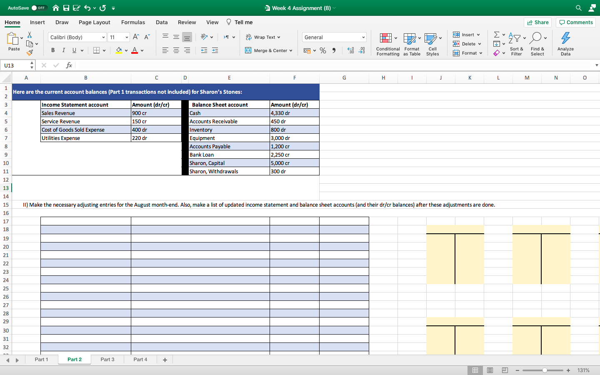Apply Percent Style formatting
The image size is (600, 375).
point(323,50)
